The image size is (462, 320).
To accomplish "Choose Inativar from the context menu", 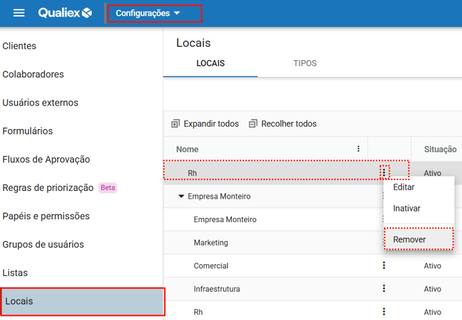I will point(406,208).
